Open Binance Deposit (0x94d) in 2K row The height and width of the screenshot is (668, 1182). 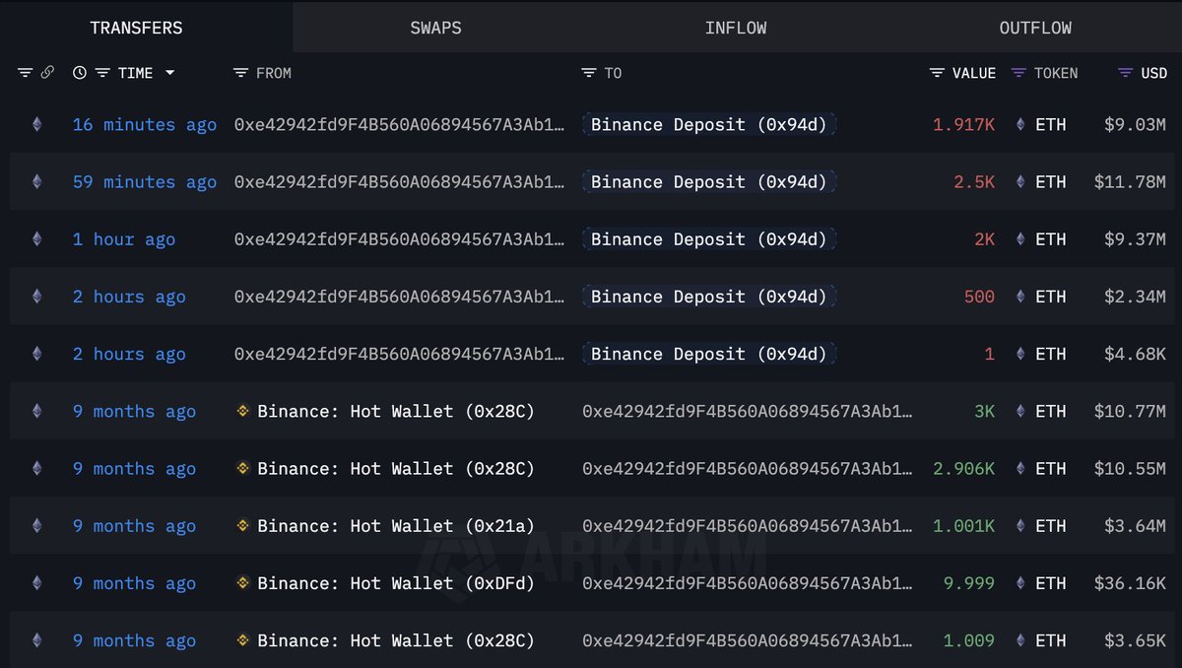tap(708, 238)
